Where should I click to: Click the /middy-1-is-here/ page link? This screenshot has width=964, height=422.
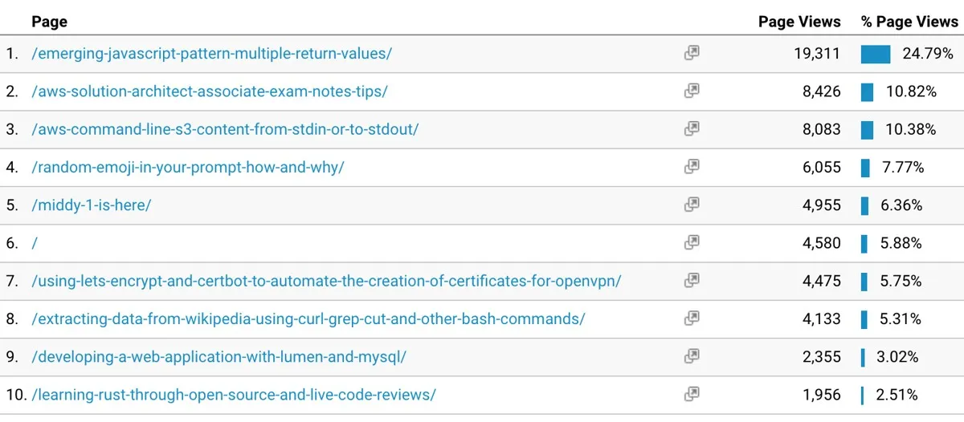point(91,205)
